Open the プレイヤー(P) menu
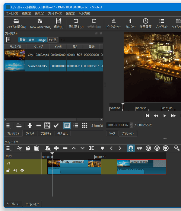Screen dimensions: 181x211 [x=55, y=14]
